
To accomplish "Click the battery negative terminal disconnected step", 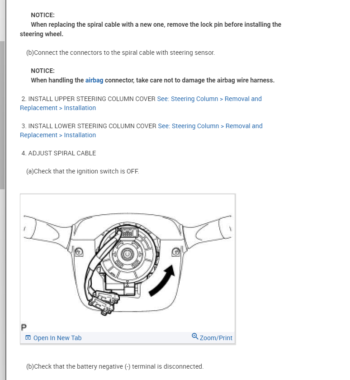I will pyautogui.click(x=115, y=366).
